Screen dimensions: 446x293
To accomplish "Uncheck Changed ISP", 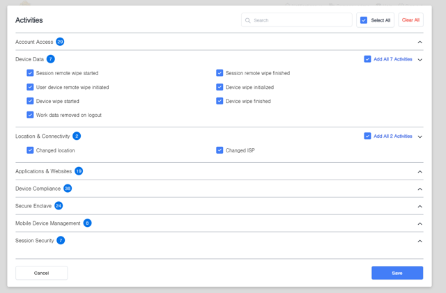I will point(220,150).
